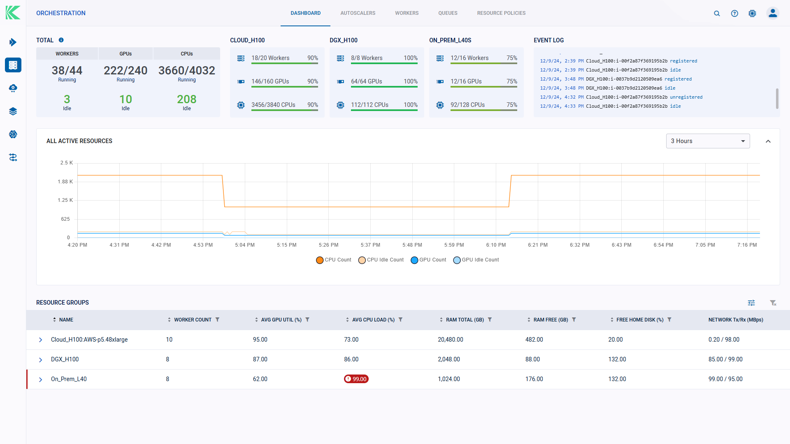The height and width of the screenshot is (444, 790).
Task: Click the green K logo in the sidebar
Action: coord(13,13)
